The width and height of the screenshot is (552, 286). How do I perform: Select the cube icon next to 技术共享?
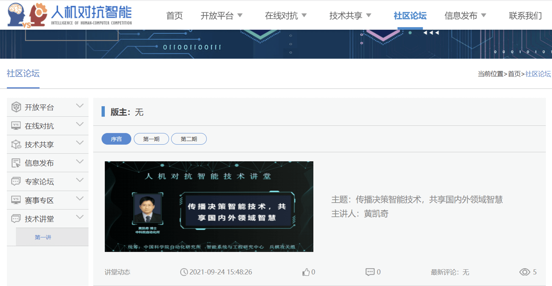16,144
